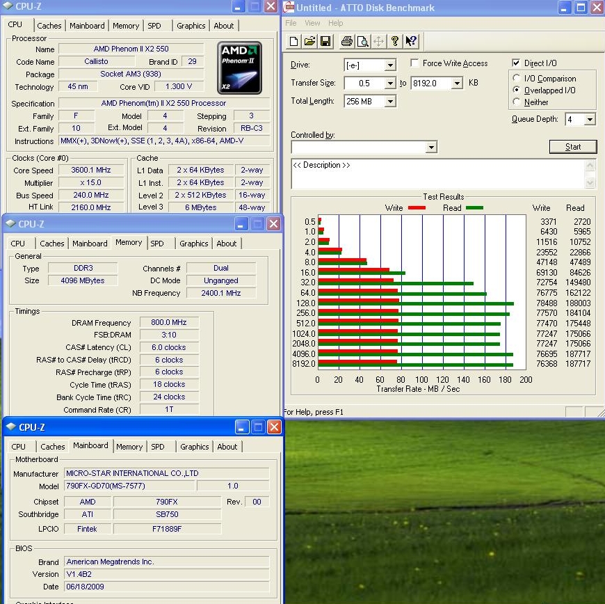Click the read value 188003 in results
This screenshot has width=605, height=604.
[578, 303]
